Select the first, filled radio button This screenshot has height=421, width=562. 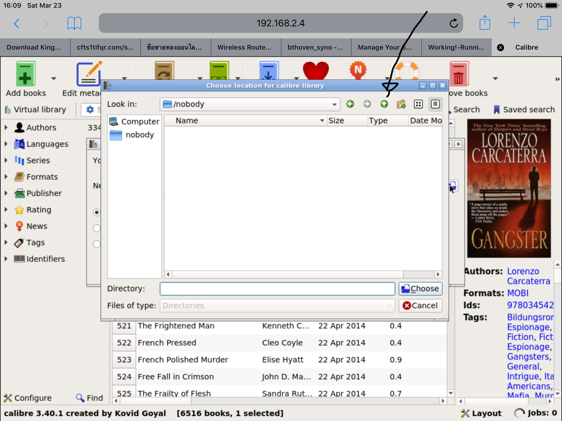click(97, 212)
